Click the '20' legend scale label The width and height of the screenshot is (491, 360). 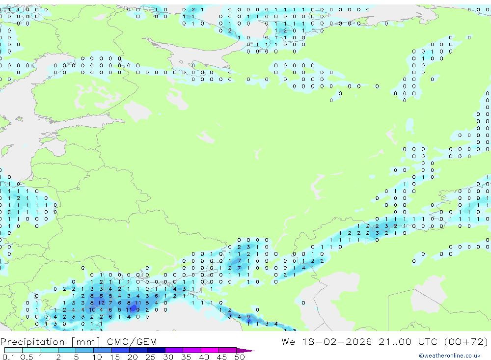point(133,357)
